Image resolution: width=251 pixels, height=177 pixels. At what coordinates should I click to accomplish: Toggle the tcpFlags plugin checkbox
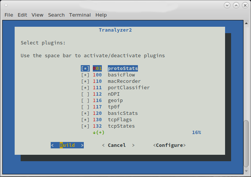(85, 120)
